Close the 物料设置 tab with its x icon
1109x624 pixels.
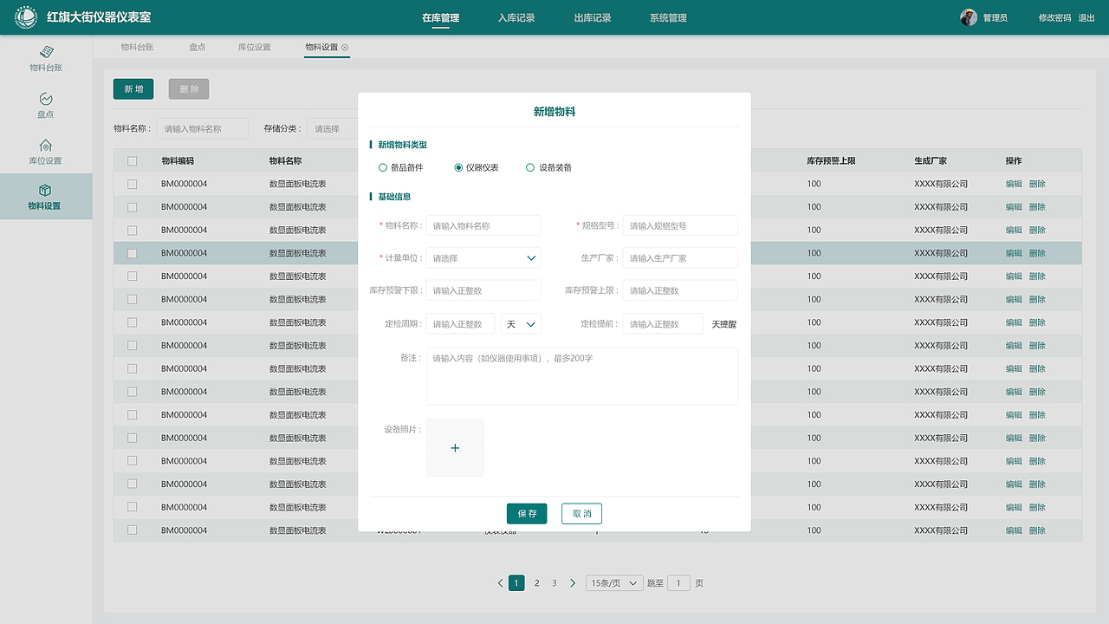point(345,47)
